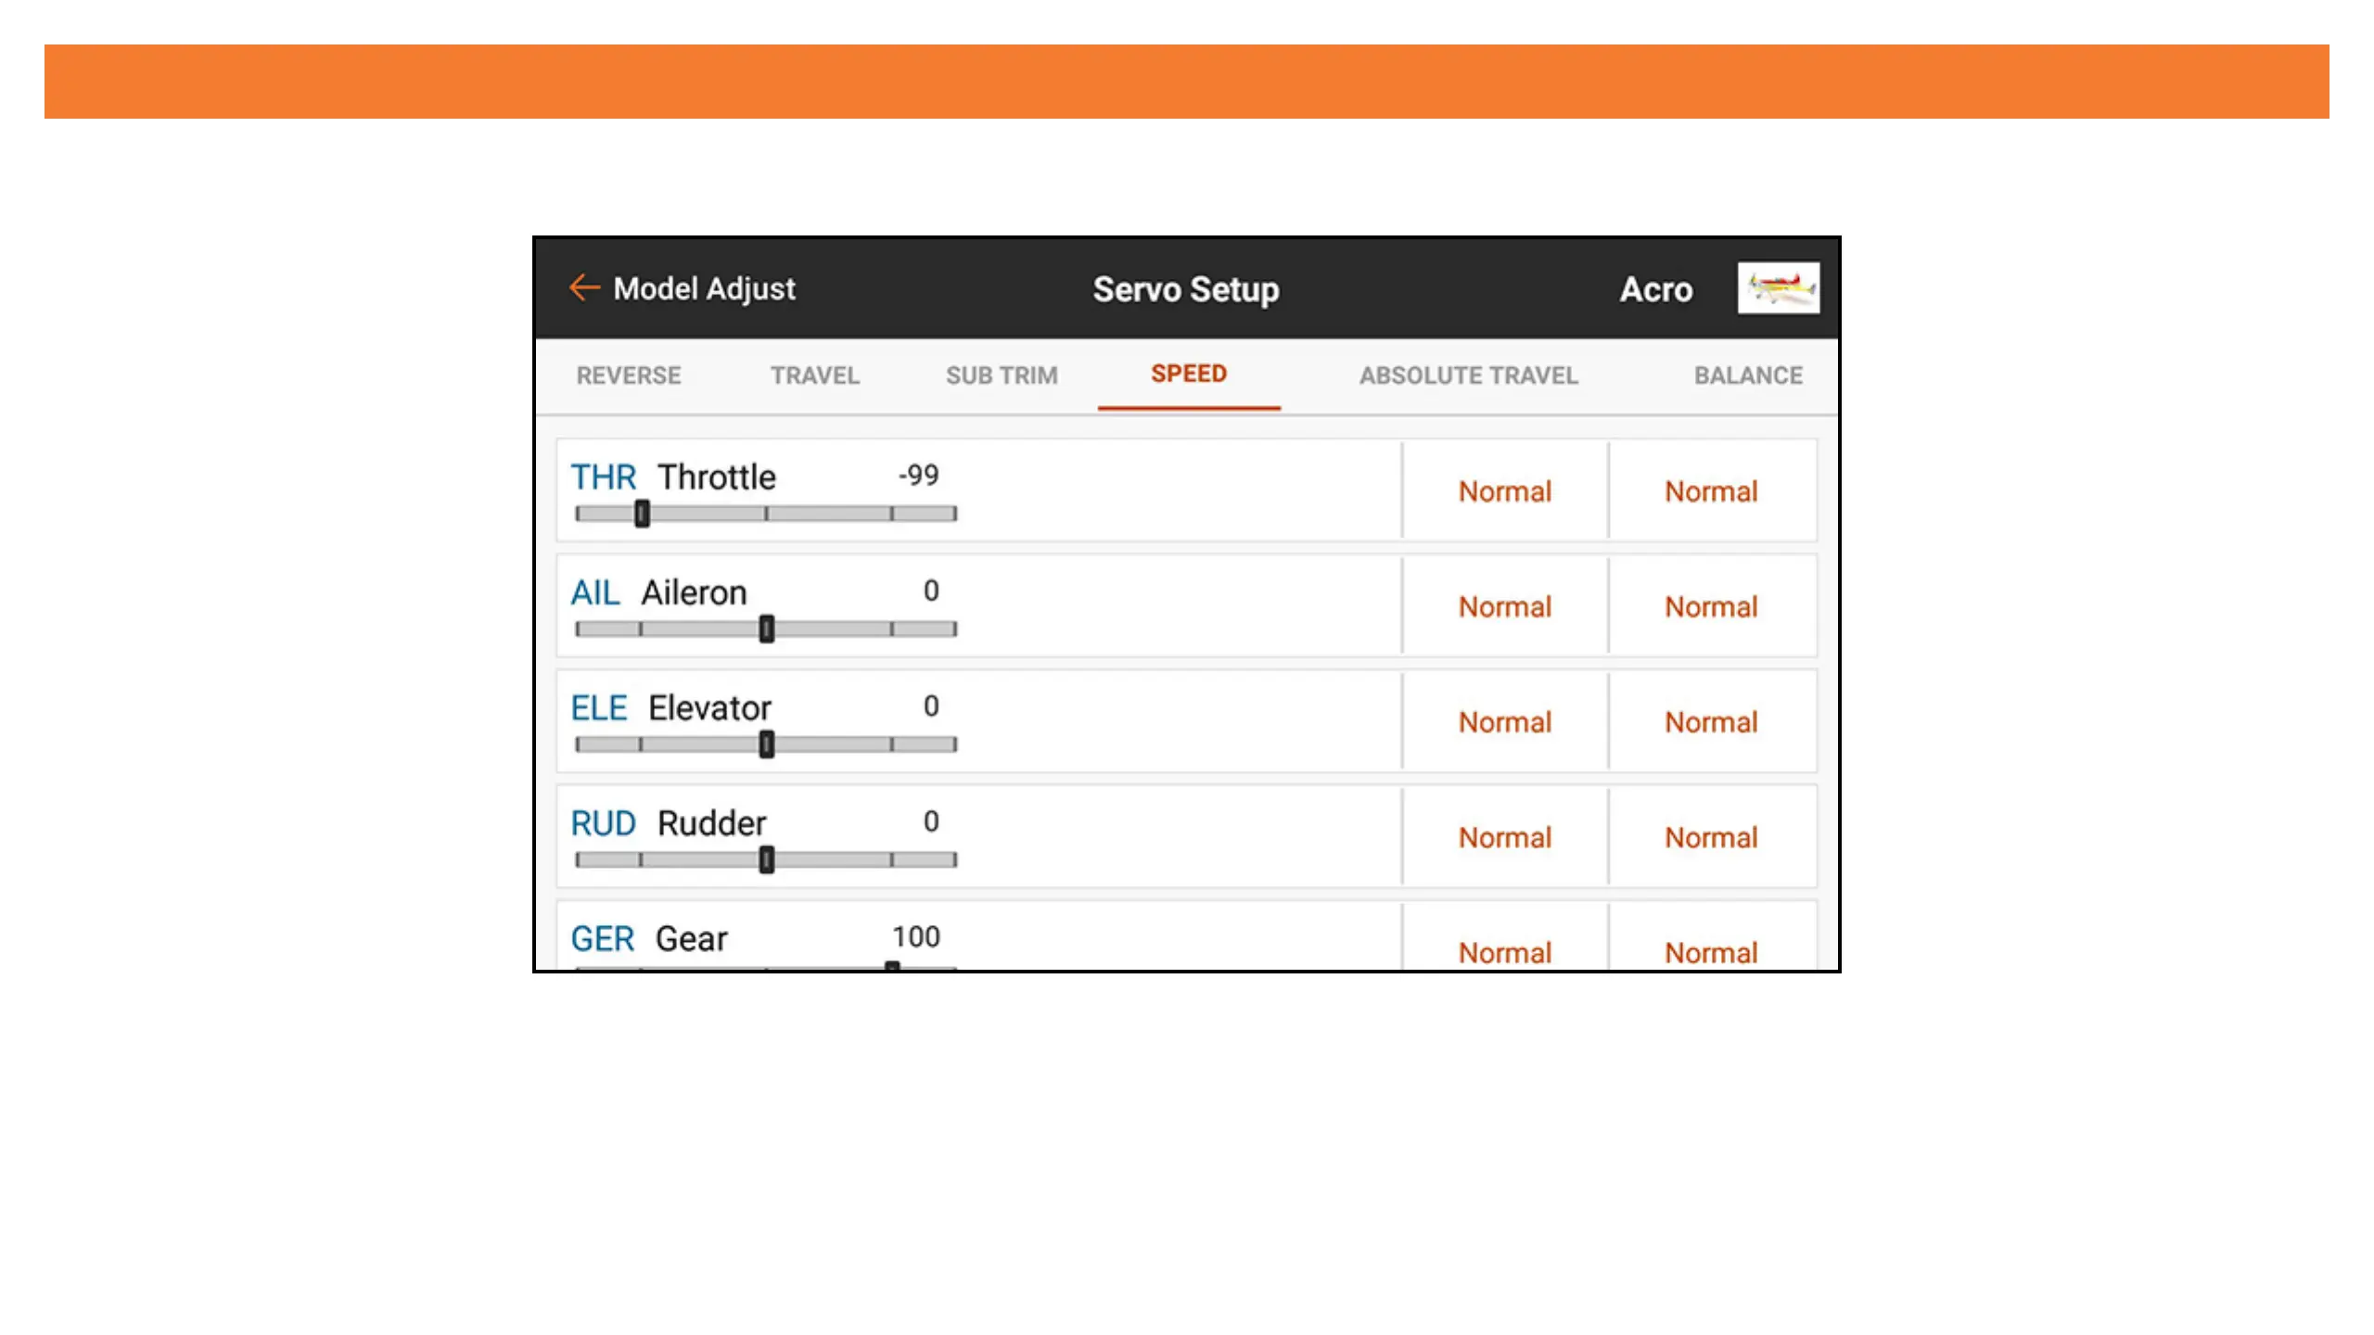Select the THR channel label
Viewport: 2374px width, 1335px height.
pos(603,477)
